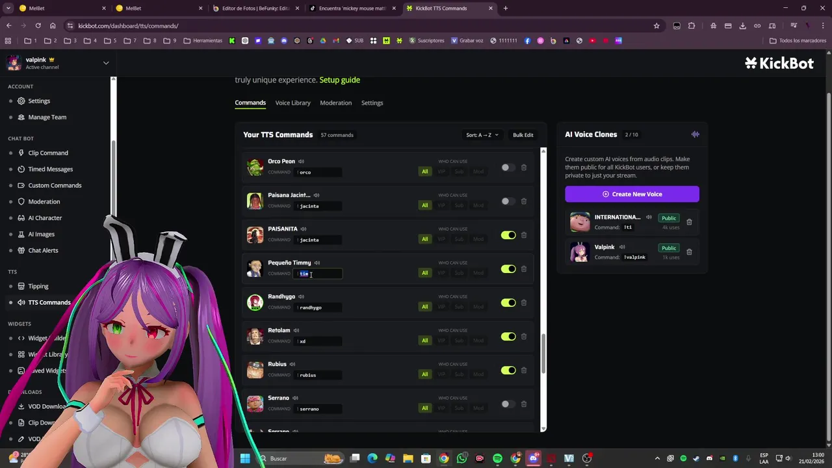Delete the INTERNATIONA... AI voice clone

pyautogui.click(x=689, y=222)
